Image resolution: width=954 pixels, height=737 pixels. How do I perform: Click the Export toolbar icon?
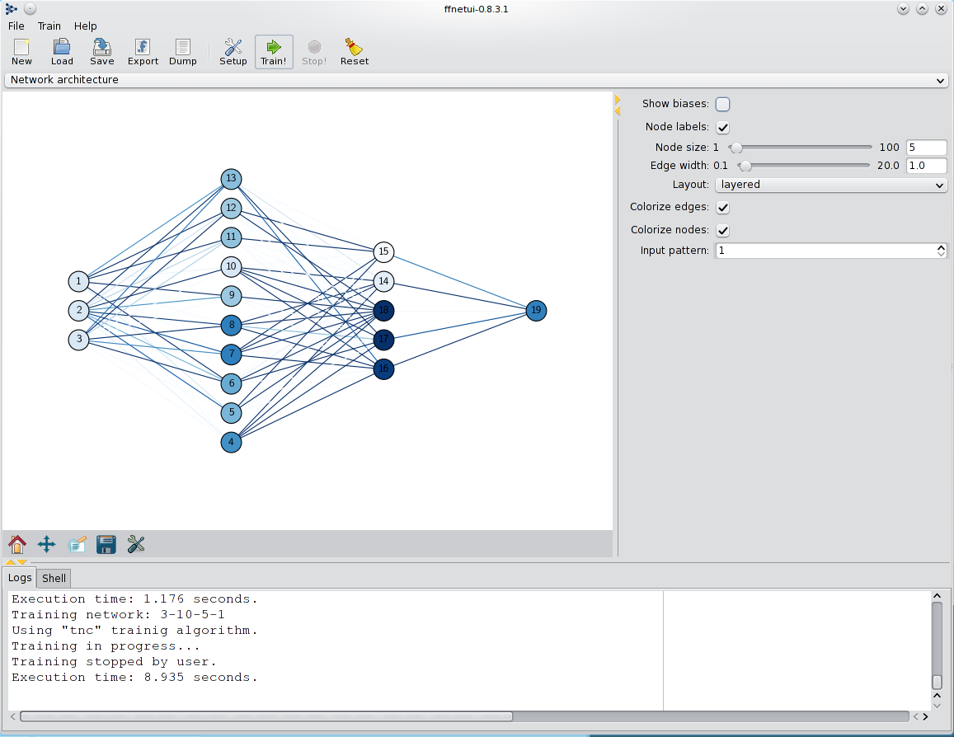[x=143, y=52]
